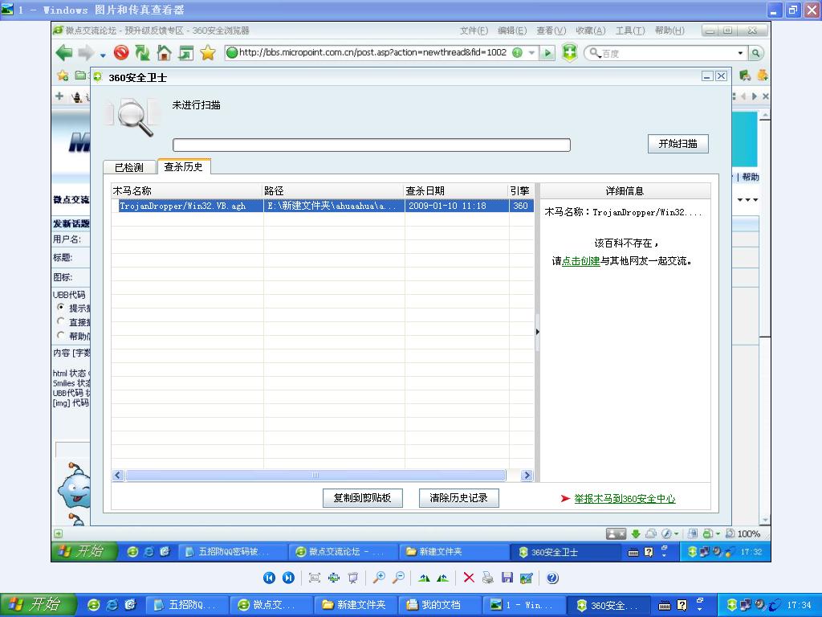Click the red Stop icon in 360 browser

tap(121, 52)
